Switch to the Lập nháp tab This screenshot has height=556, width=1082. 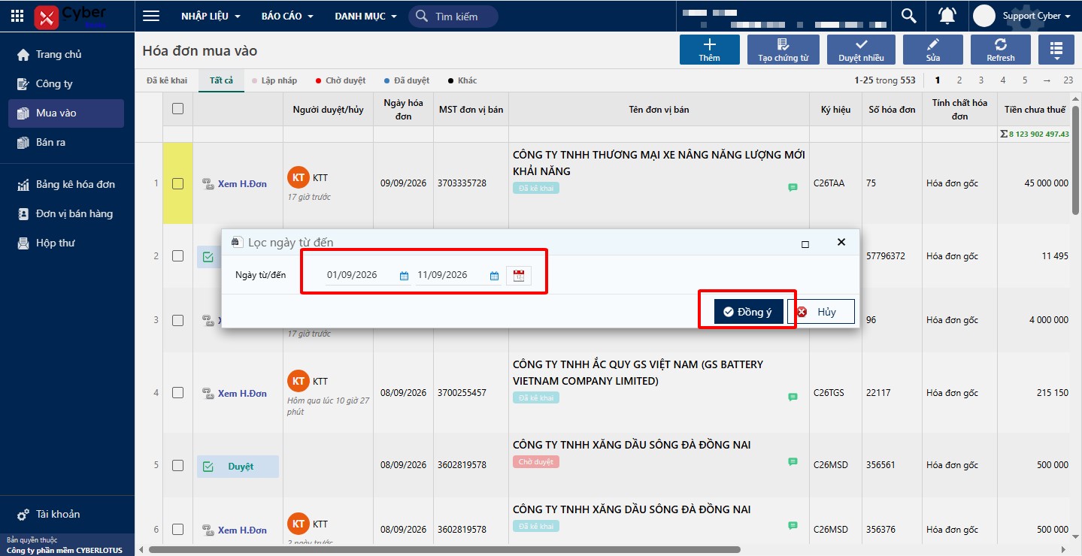coord(274,80)
